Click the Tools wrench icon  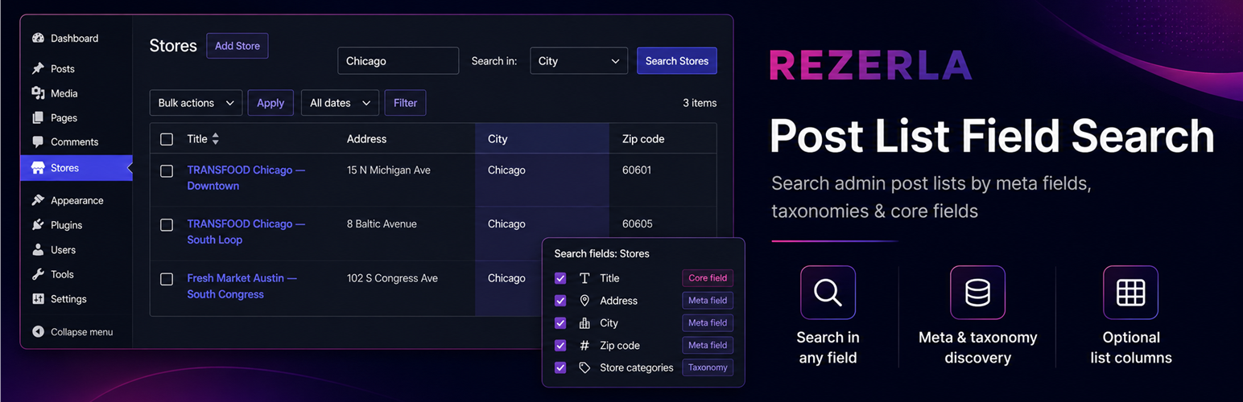coord(38,274)
